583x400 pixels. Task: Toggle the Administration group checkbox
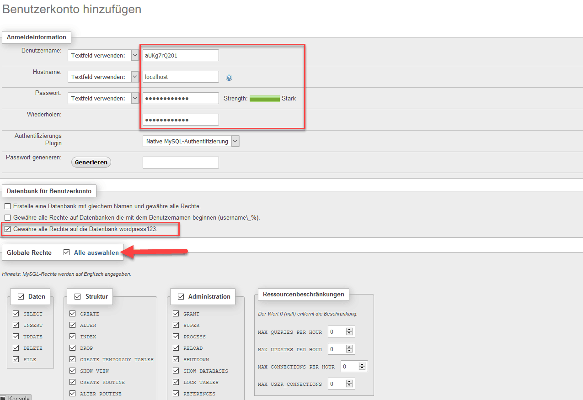[181, 296]
